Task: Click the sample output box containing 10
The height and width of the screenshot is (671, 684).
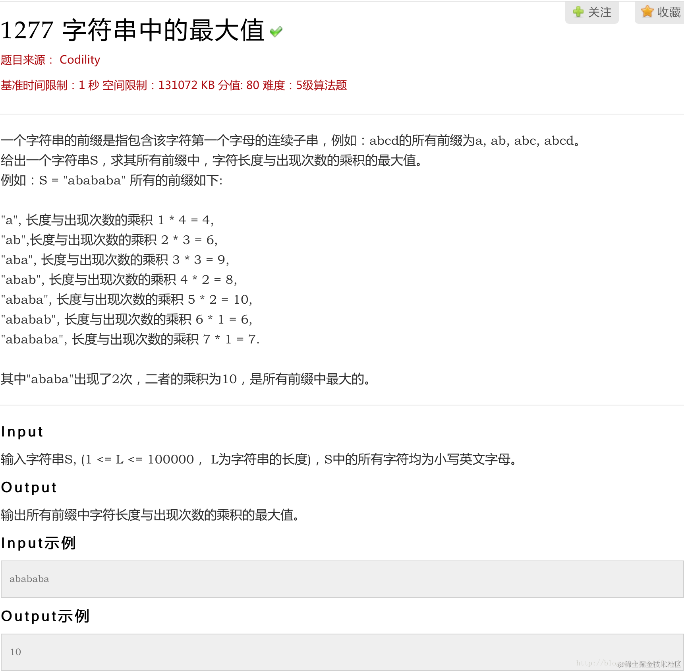Action: click(x=342, y=652)
